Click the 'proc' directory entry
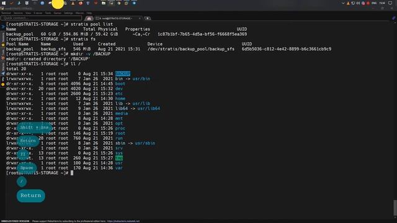 120,128
